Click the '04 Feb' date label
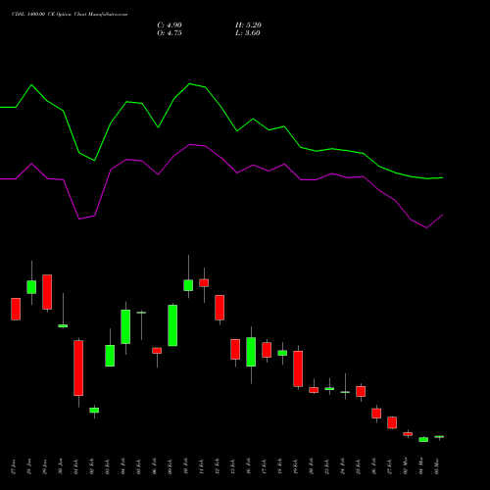 coord(123,466)
